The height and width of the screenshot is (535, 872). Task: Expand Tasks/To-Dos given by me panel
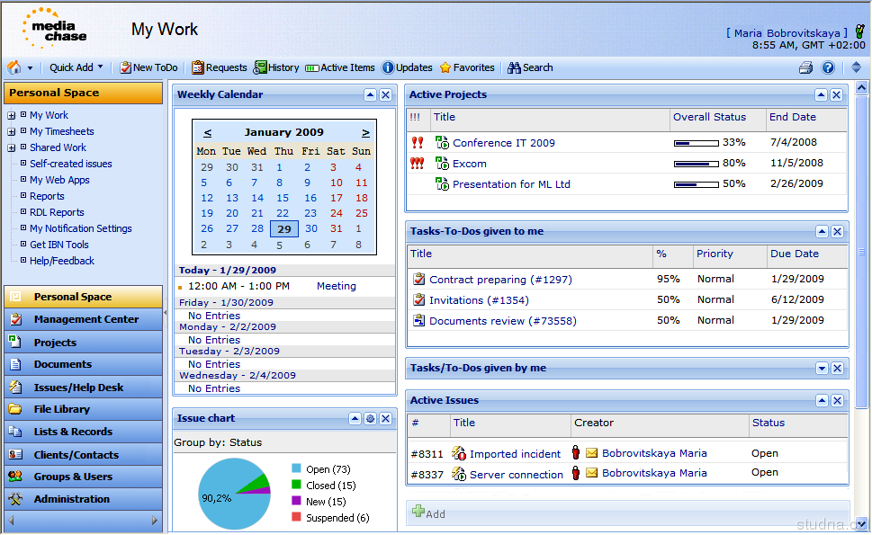point(821,369)
